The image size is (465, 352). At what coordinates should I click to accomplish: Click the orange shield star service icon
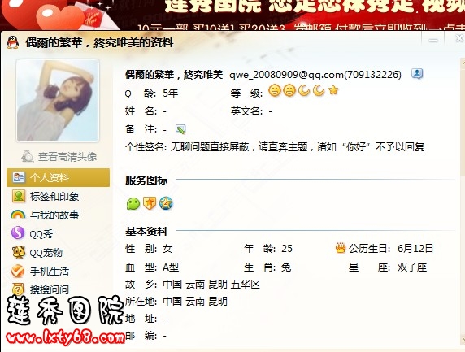tap(150, 203)
